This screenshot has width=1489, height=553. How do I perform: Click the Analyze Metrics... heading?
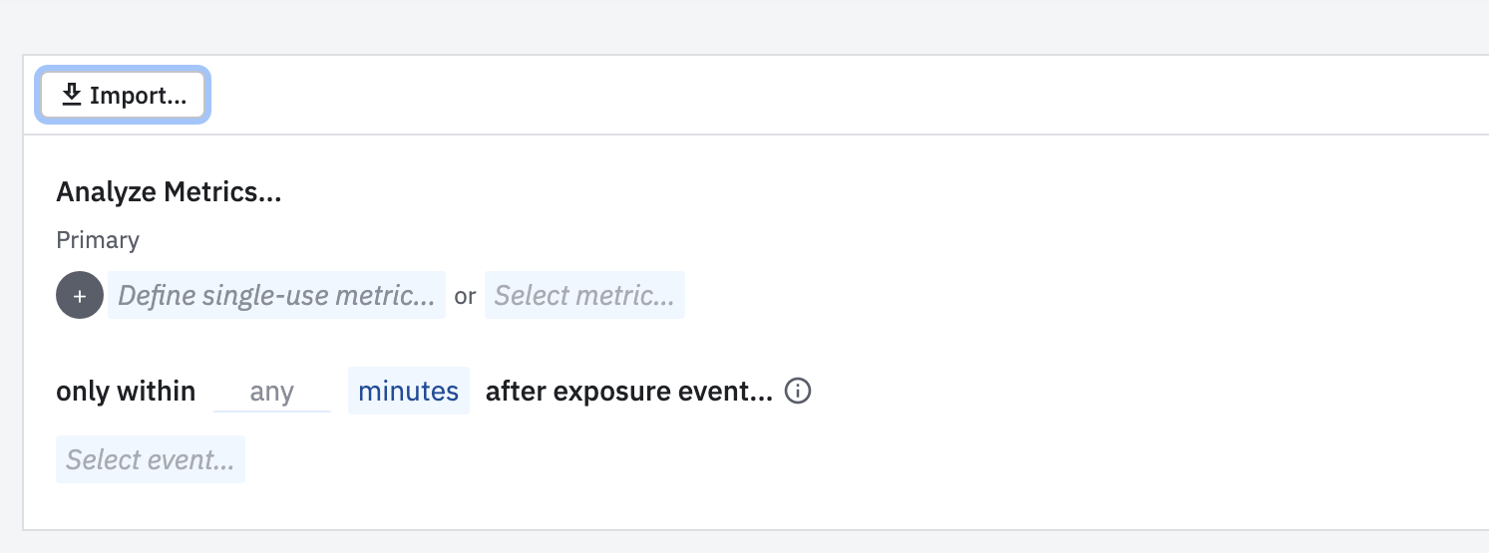tap(169, 192)
